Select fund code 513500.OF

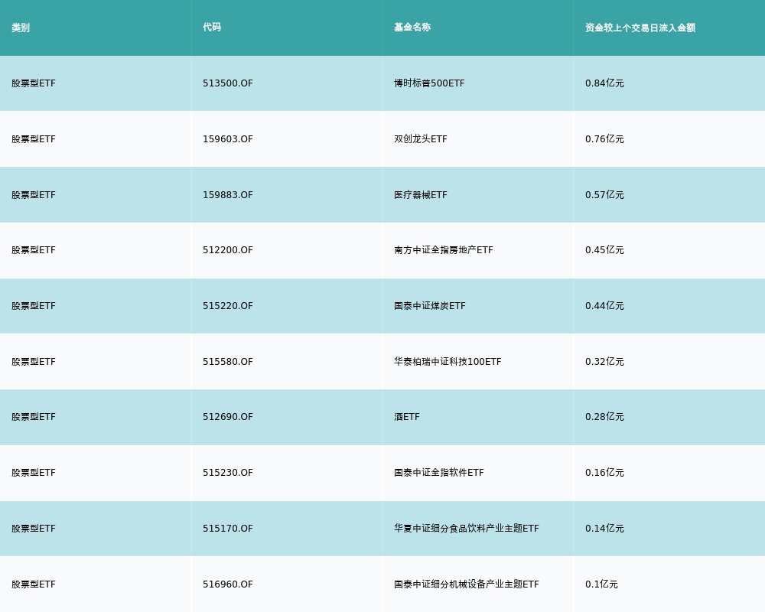pyautogui.click(x=228, y=83)
